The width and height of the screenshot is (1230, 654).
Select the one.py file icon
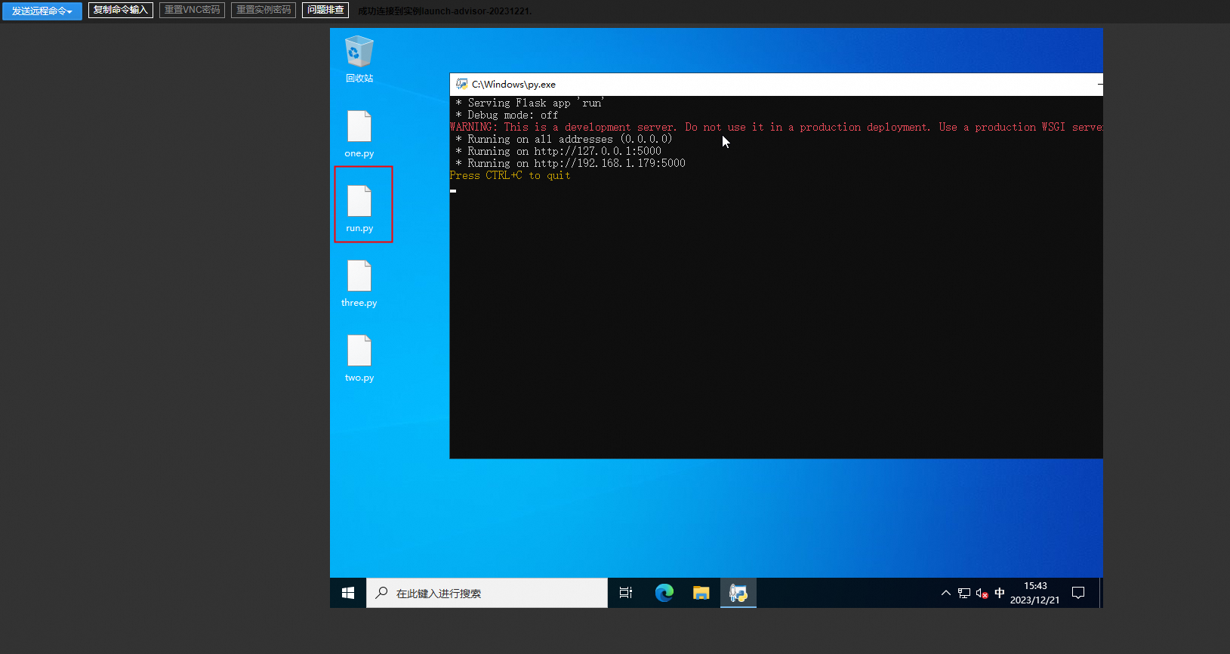[359, 134]
